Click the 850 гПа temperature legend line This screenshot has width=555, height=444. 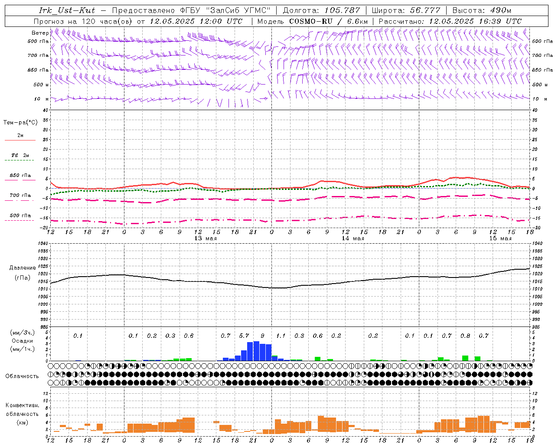tap(20, 180)
